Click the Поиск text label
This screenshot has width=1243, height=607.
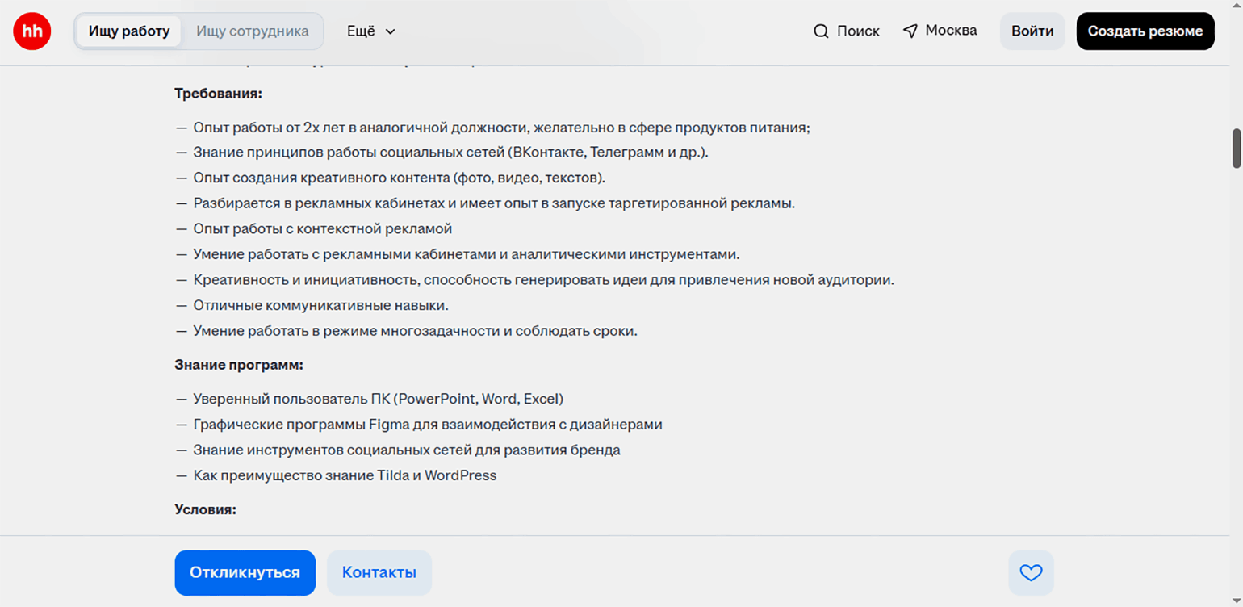pyautogui.click(x=858, y=31)
